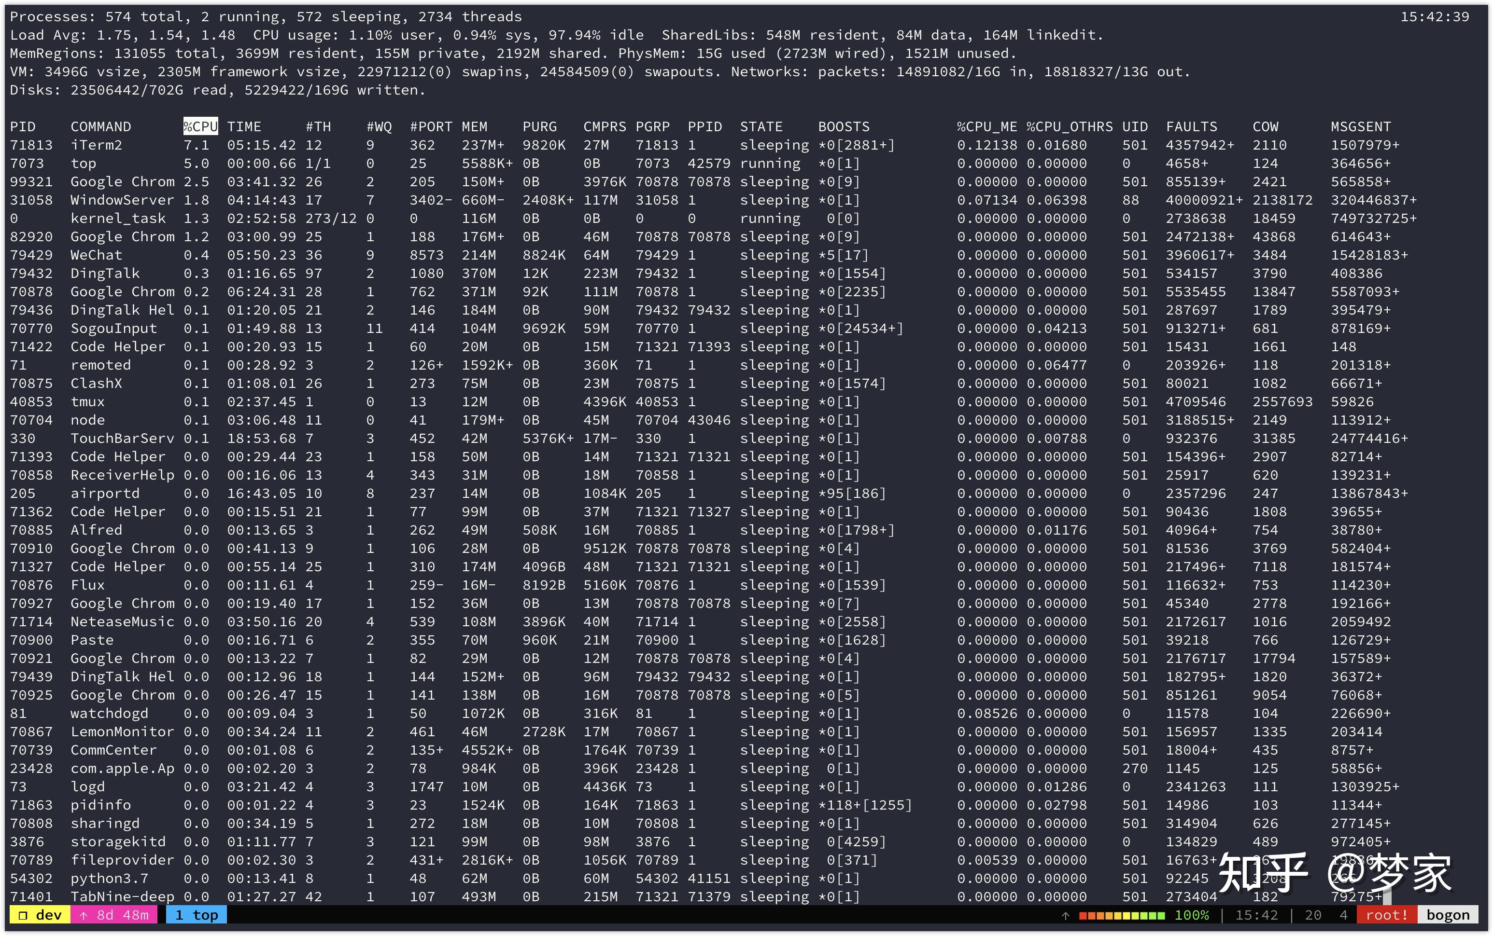Select the iTerm2 process row
Viewport: 1493px width, 936px height.
[96, 145]
